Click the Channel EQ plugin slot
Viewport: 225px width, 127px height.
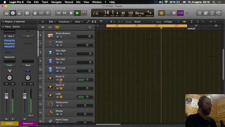[9, 41]
